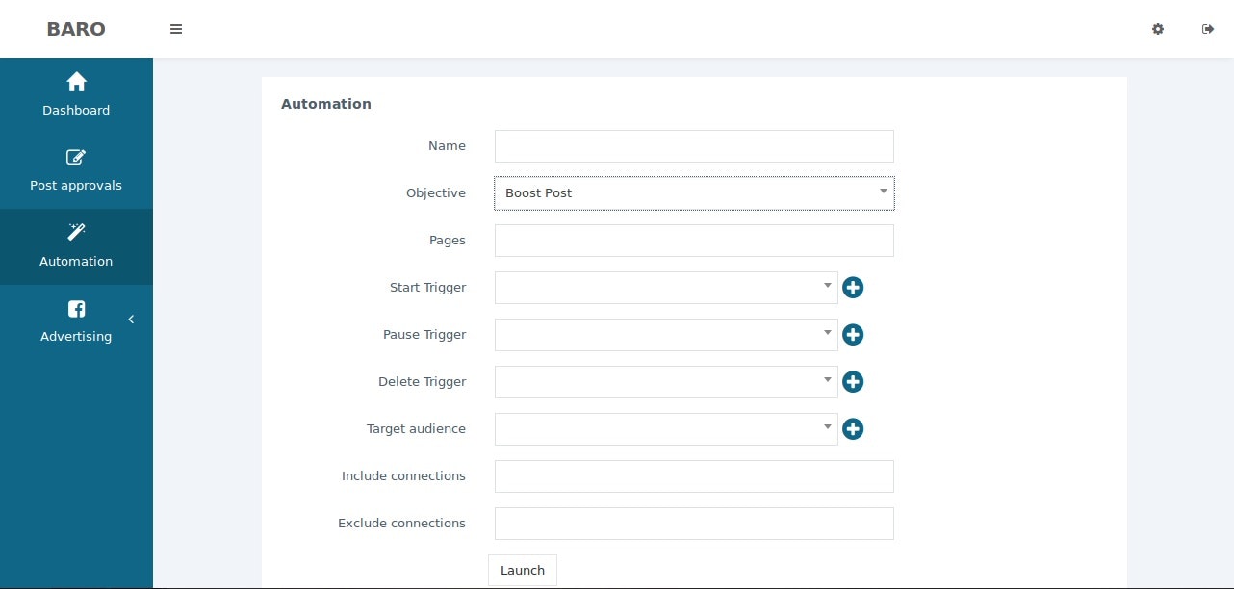Focus the Include connections field
The height and width of the screenshot is (589, 1234).
694,476
